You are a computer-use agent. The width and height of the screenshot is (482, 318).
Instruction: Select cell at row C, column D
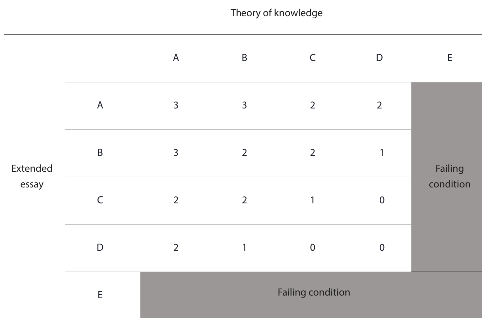tap(379, 200)
